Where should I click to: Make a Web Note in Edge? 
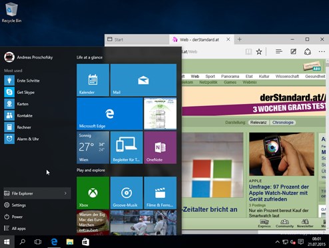pyautogui.click(x=294, y=52)
